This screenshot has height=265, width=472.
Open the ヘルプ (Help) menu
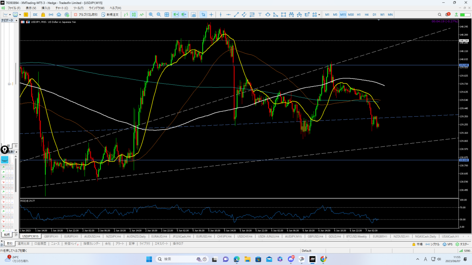pos(115,8)
